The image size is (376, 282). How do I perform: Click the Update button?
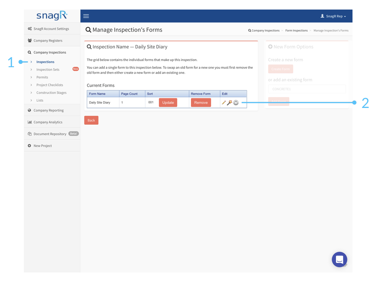pyautogui.click(x=168, y=103)
